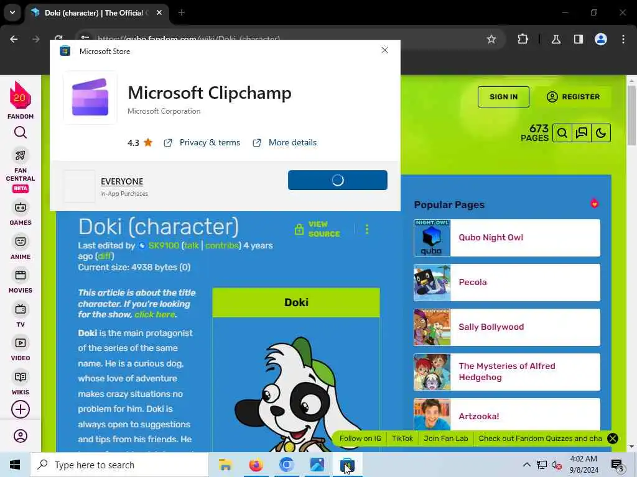Bookmark this page with the star icon
The image size is (637, 477).
(x=491, y=39)
